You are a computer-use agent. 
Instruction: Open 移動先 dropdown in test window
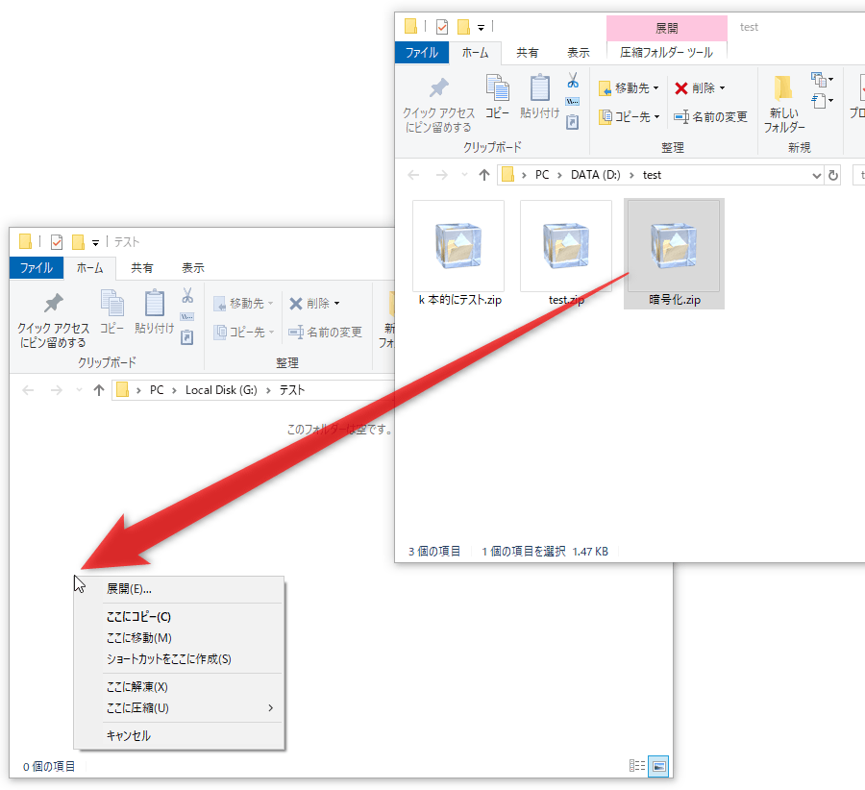click(629, 88)
